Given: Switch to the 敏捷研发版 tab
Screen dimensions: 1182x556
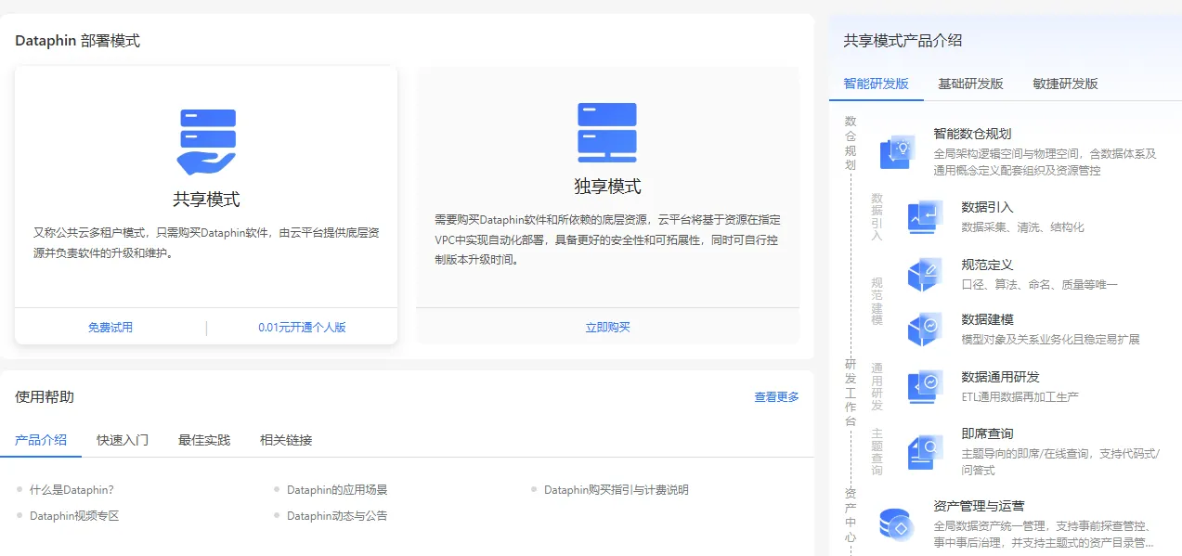Looking at the screenshot, I should point(1065,84).
